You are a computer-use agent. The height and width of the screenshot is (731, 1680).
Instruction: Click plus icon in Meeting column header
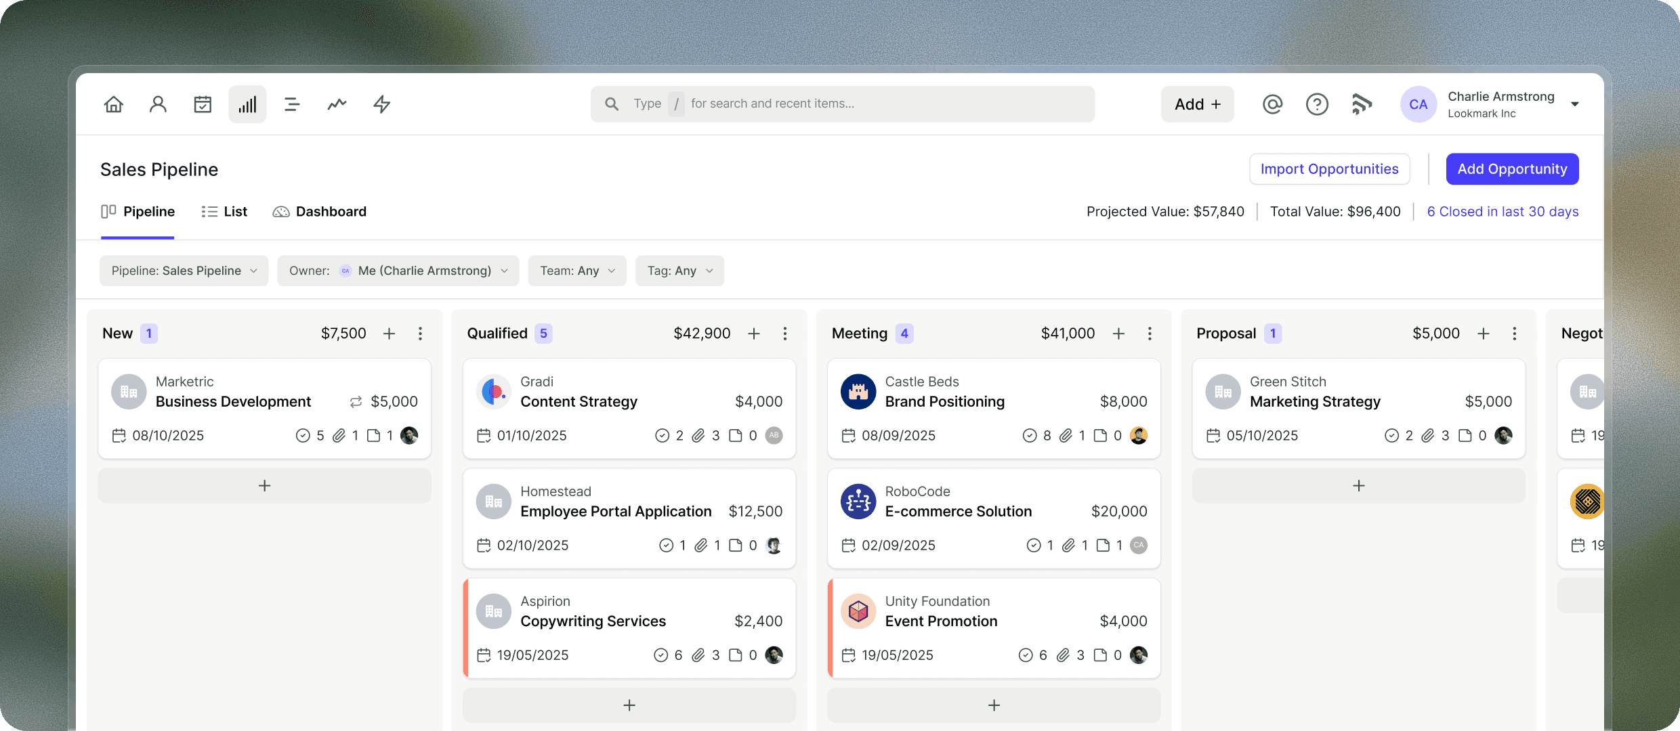[x=1118, y=334]
